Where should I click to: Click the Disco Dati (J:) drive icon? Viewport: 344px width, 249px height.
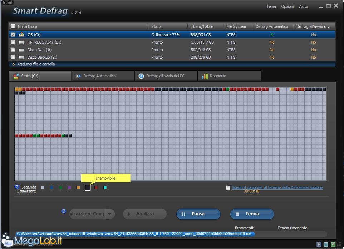21,50
